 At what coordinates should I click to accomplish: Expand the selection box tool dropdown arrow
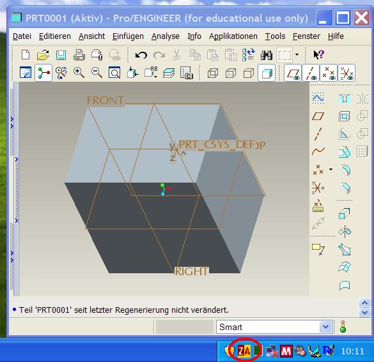[x=297, y=54]
